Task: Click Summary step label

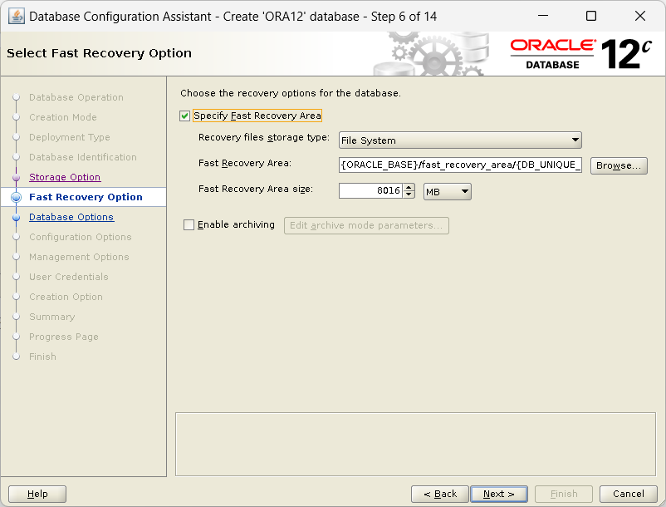Action: (51, 317)
